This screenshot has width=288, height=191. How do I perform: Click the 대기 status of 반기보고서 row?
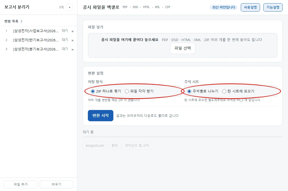(65, 40)
